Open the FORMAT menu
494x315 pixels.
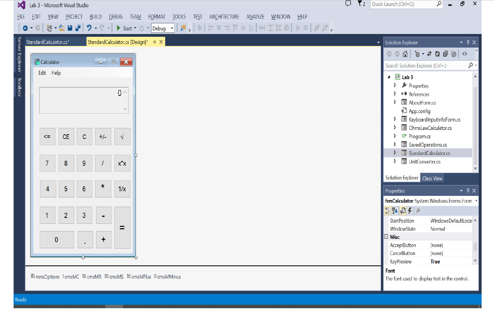156,17
